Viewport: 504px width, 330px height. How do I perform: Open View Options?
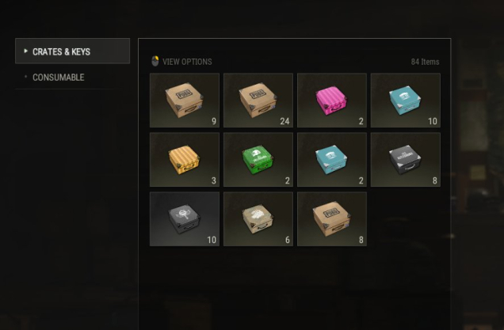pyautogui.click(x=187, y=62)
